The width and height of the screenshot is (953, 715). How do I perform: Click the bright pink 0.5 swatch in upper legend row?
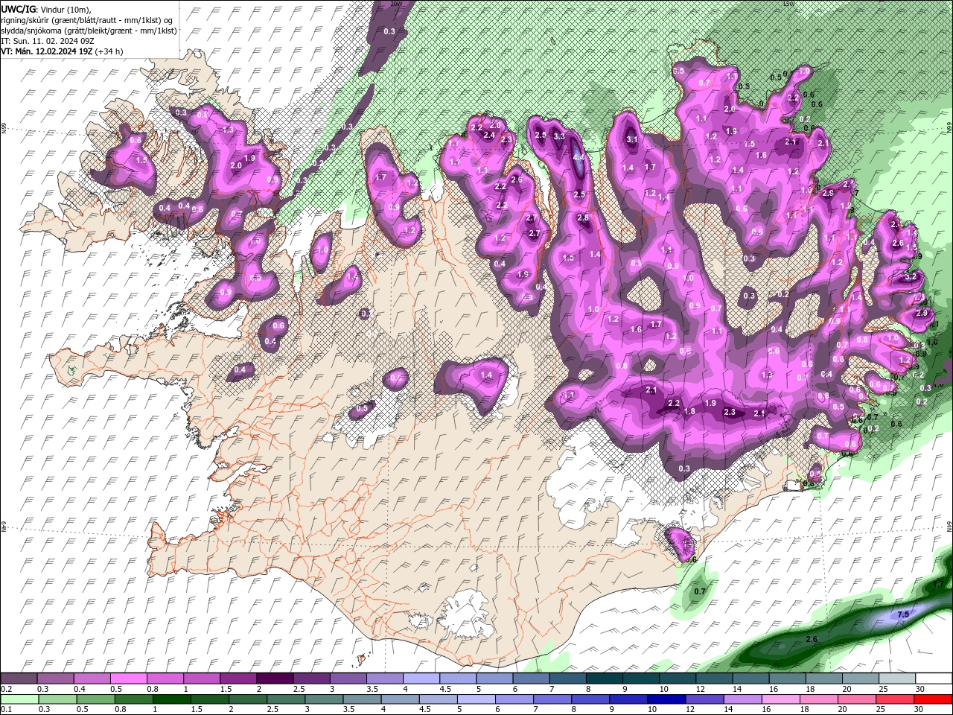[128, 679]
